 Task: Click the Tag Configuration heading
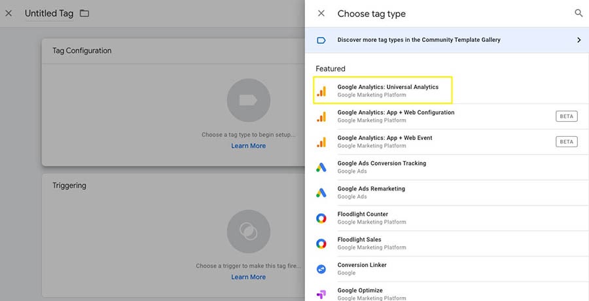(82, 51)
